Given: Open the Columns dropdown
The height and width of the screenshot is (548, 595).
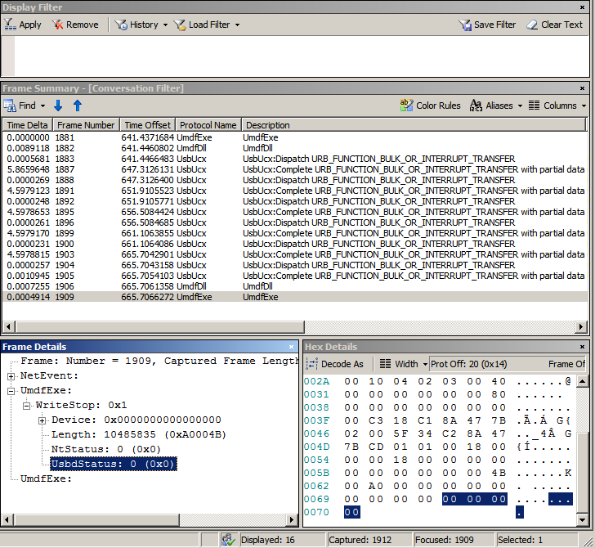Looking at the screenshot, I should tap(558, 106).
